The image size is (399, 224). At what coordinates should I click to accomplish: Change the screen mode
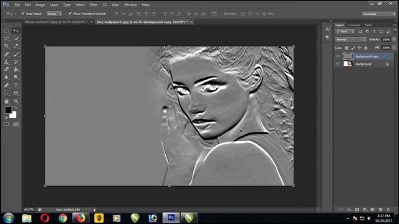coord(16,124)
